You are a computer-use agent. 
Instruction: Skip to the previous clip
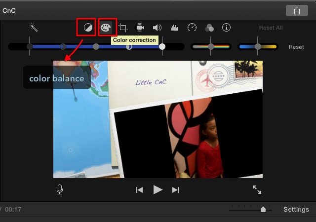tap(140, 189)
